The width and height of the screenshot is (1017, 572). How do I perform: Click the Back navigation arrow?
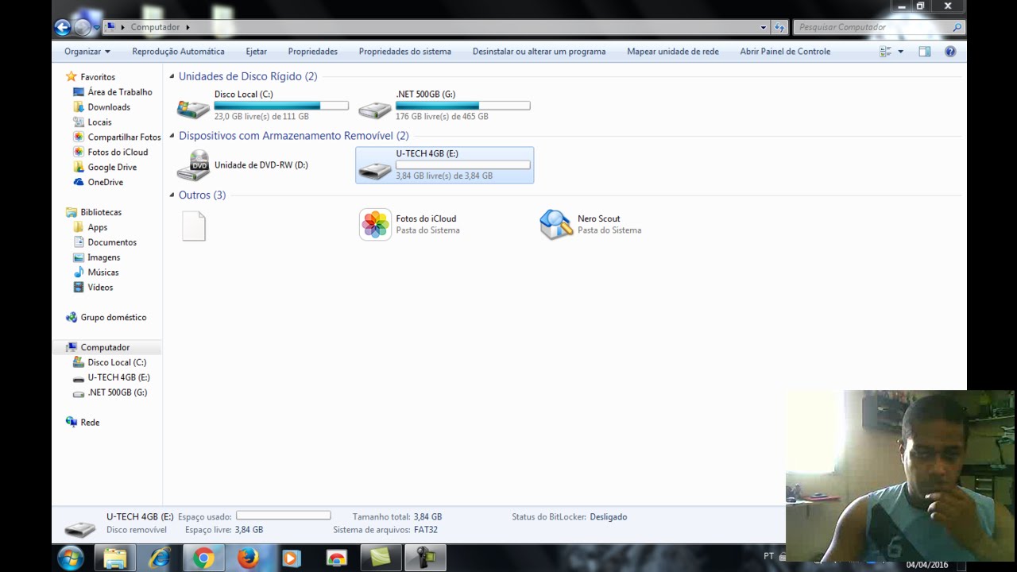(x=63, y=27)
